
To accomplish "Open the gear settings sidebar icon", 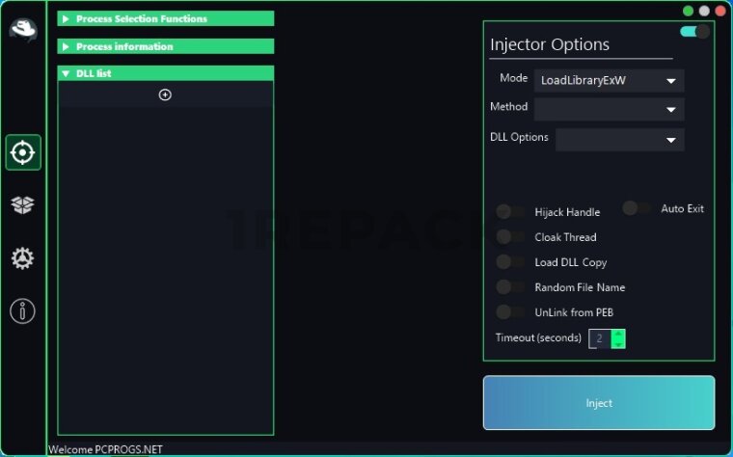I will (x=22, y=258).
